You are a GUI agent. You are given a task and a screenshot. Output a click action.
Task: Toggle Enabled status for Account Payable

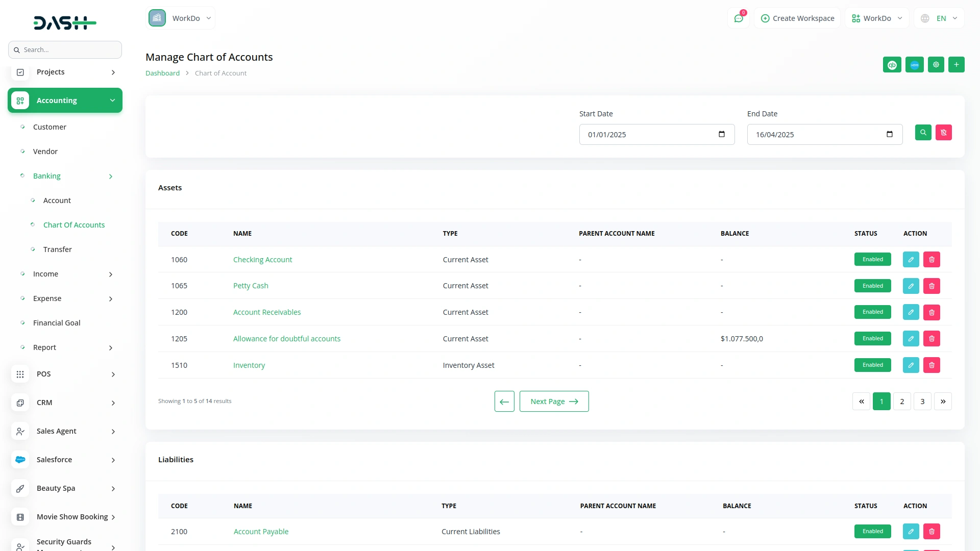[x=873, y=531]
